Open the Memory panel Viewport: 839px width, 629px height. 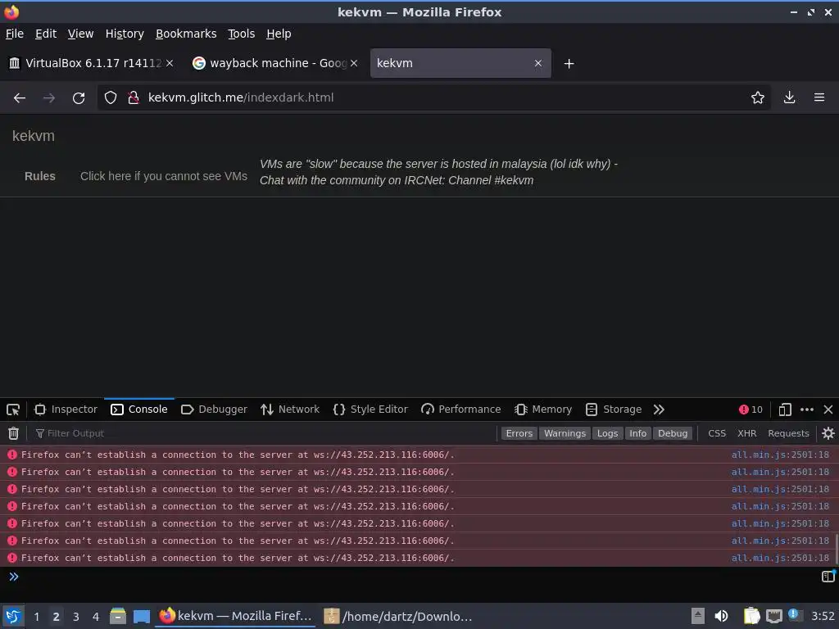(x=543, y=410)
